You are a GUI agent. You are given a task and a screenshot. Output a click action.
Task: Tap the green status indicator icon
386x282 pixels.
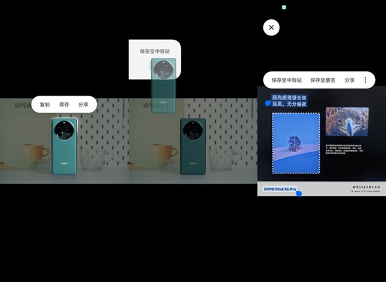283,7
